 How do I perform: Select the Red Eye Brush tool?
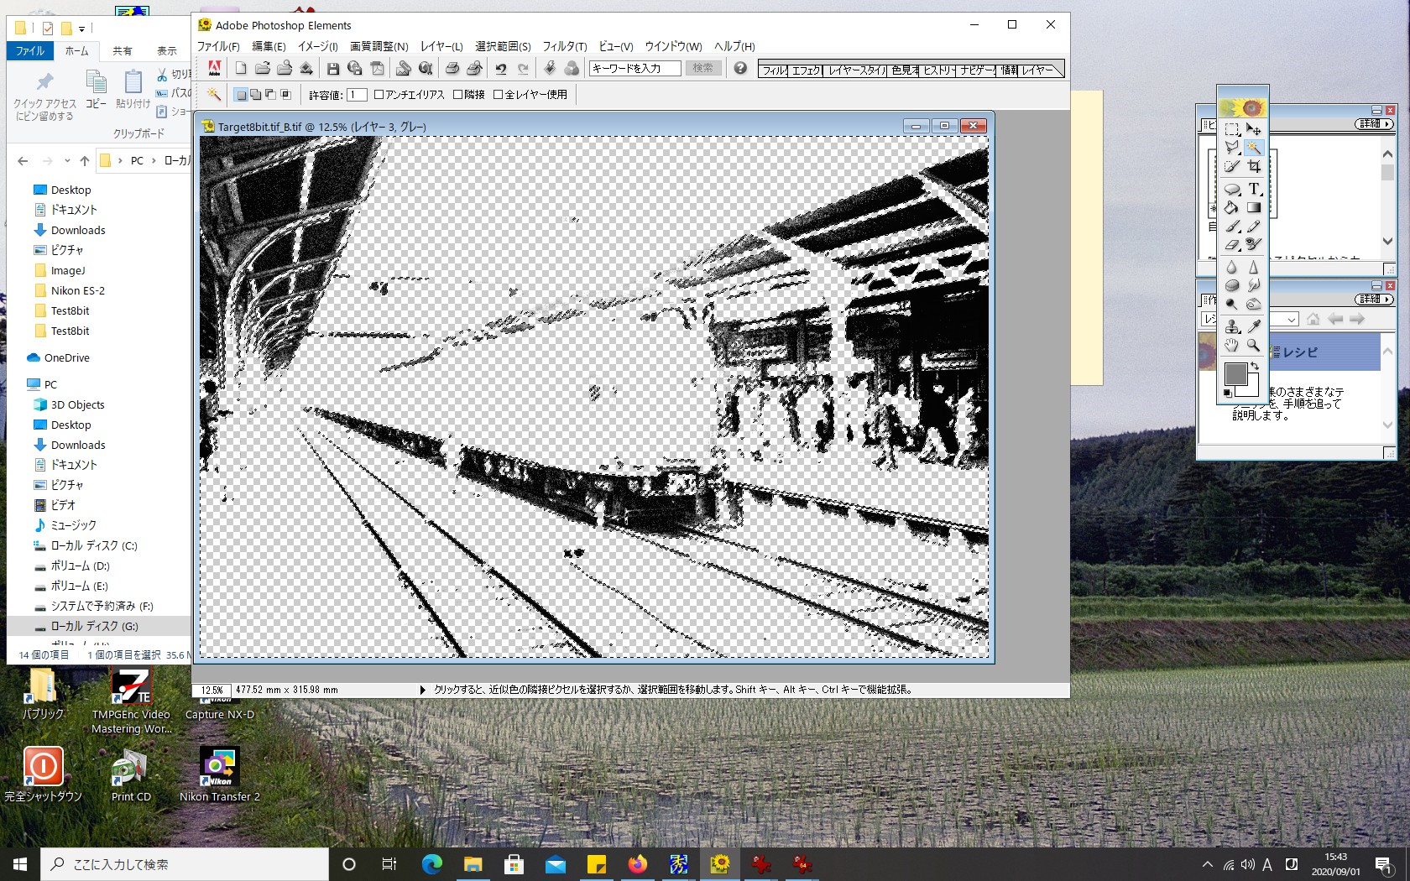click(1253, 244)
